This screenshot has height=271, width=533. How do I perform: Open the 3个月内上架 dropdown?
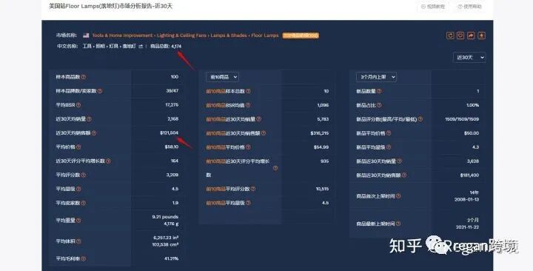pyautogui.click(x=376, y=77)
